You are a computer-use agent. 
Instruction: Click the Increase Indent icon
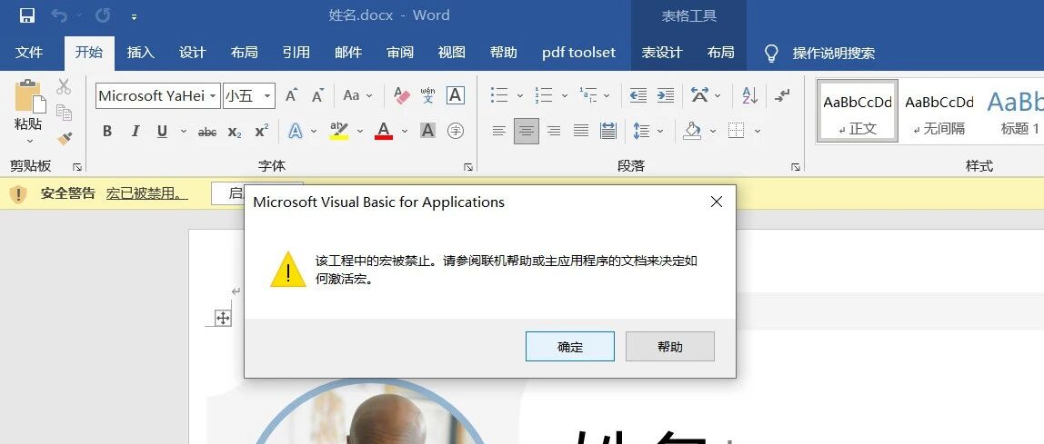[665, 95]
